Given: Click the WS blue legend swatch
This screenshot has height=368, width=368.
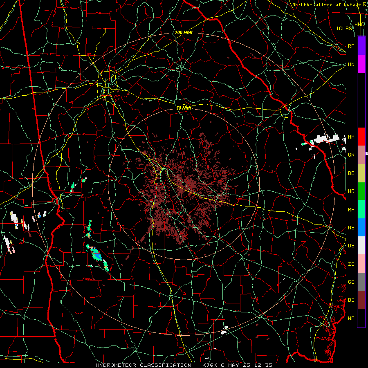Looking at the screenshot, I should 361,227.
